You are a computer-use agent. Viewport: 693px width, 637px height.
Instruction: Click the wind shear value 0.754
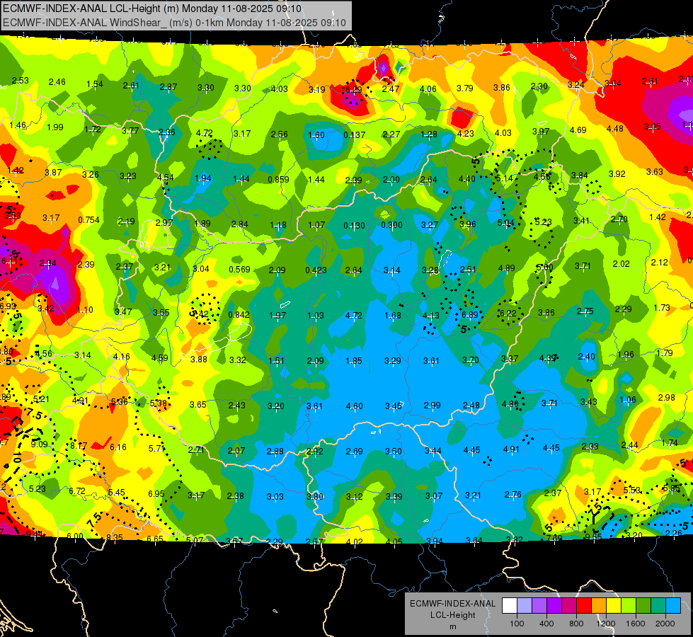[x=88, y=219]
